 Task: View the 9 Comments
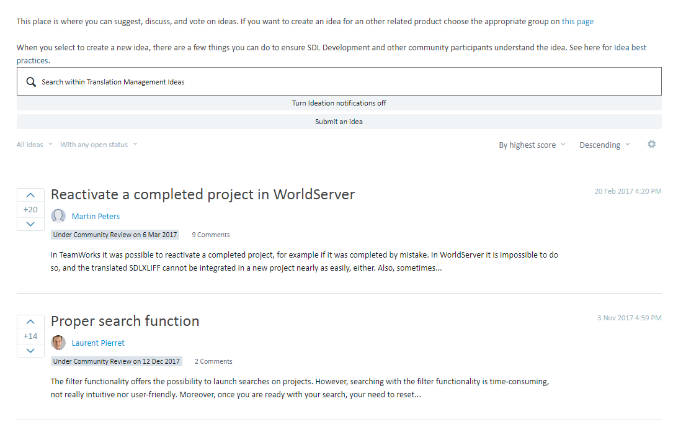[211, 235]
